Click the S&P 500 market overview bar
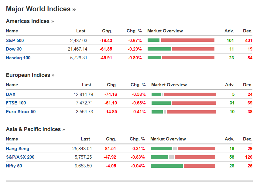The height and width of the screenshot is (188, 260). pos(181,40)
